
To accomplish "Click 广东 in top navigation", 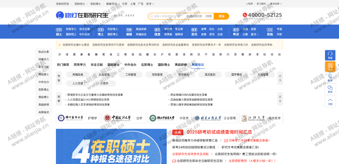I will coord(141,4).
